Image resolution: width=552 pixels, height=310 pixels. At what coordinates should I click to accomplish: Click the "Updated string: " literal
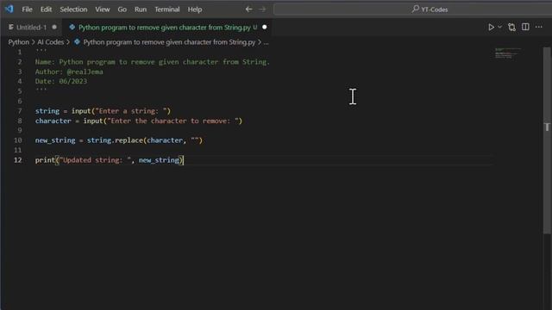tap(95, 160)
